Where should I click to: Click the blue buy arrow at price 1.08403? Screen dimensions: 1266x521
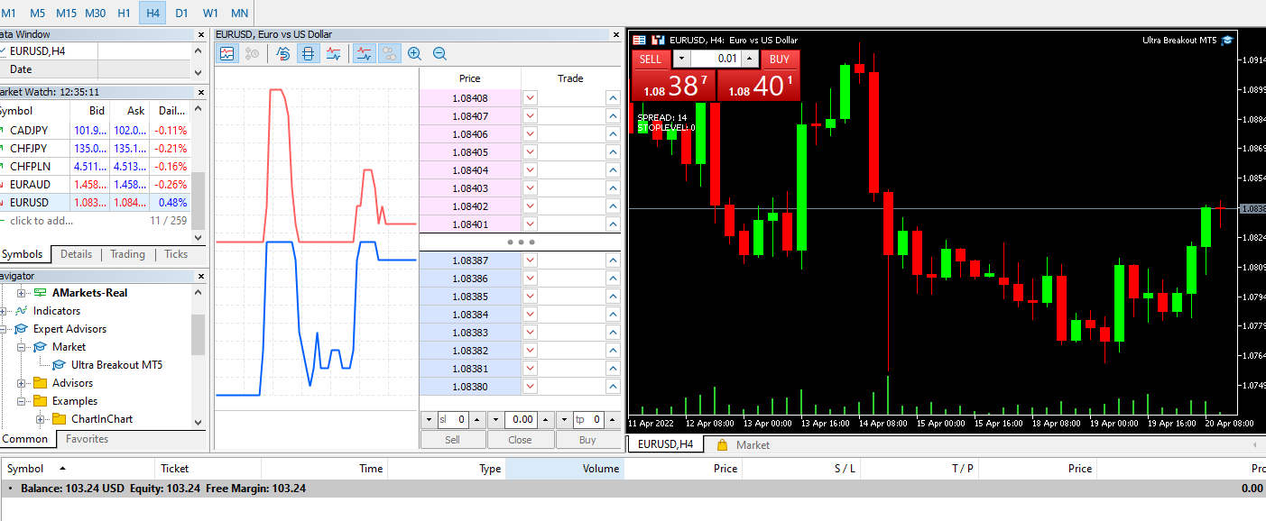coord(613,187)
